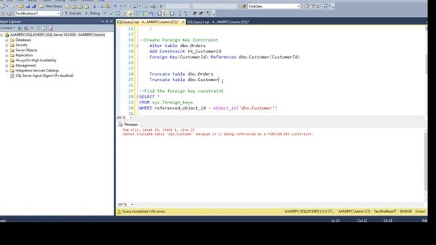Screen dimensions: 436x245
Task: Click the Decrease Indent icon
Action: pyautogui.click(x=194, y=13)
